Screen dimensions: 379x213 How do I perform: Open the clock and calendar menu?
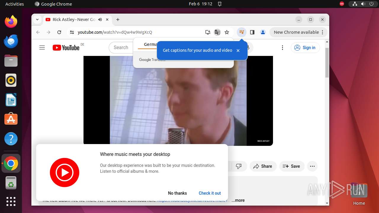[200, 4]
